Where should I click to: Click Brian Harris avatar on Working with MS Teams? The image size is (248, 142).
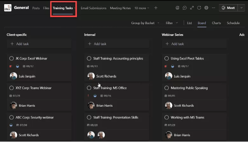[x=169, y=135]
